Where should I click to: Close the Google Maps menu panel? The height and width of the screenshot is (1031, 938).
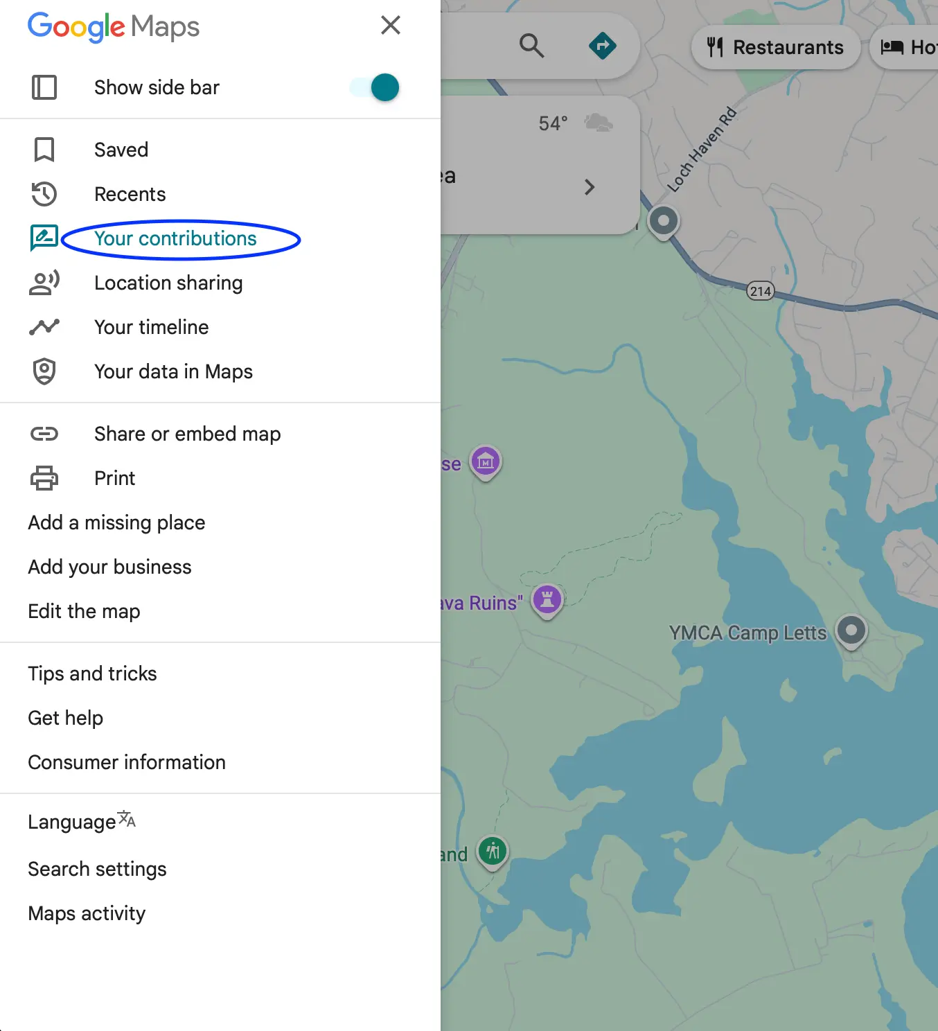(x=390, y=25)
